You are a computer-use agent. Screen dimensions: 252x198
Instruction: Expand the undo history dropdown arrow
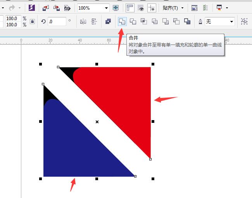3,8
